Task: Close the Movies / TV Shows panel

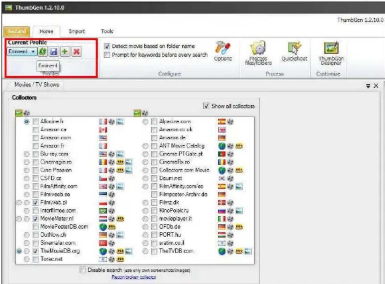Action: (376, 86)
